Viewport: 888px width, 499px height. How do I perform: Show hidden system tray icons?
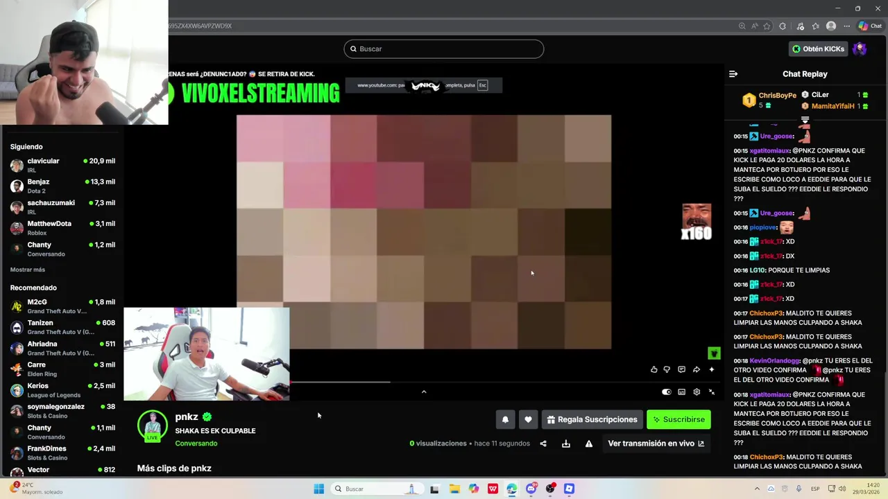(757, 489)
